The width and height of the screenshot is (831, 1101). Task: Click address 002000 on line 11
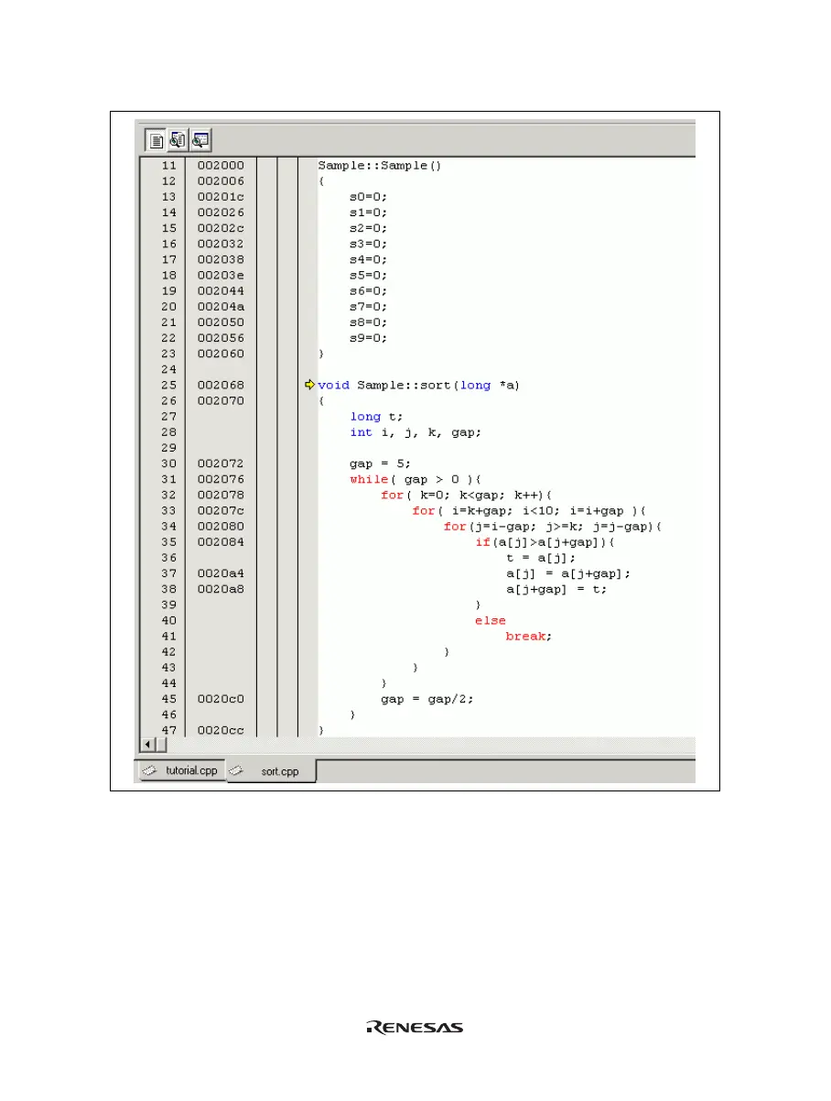click(x=221, y=166)
